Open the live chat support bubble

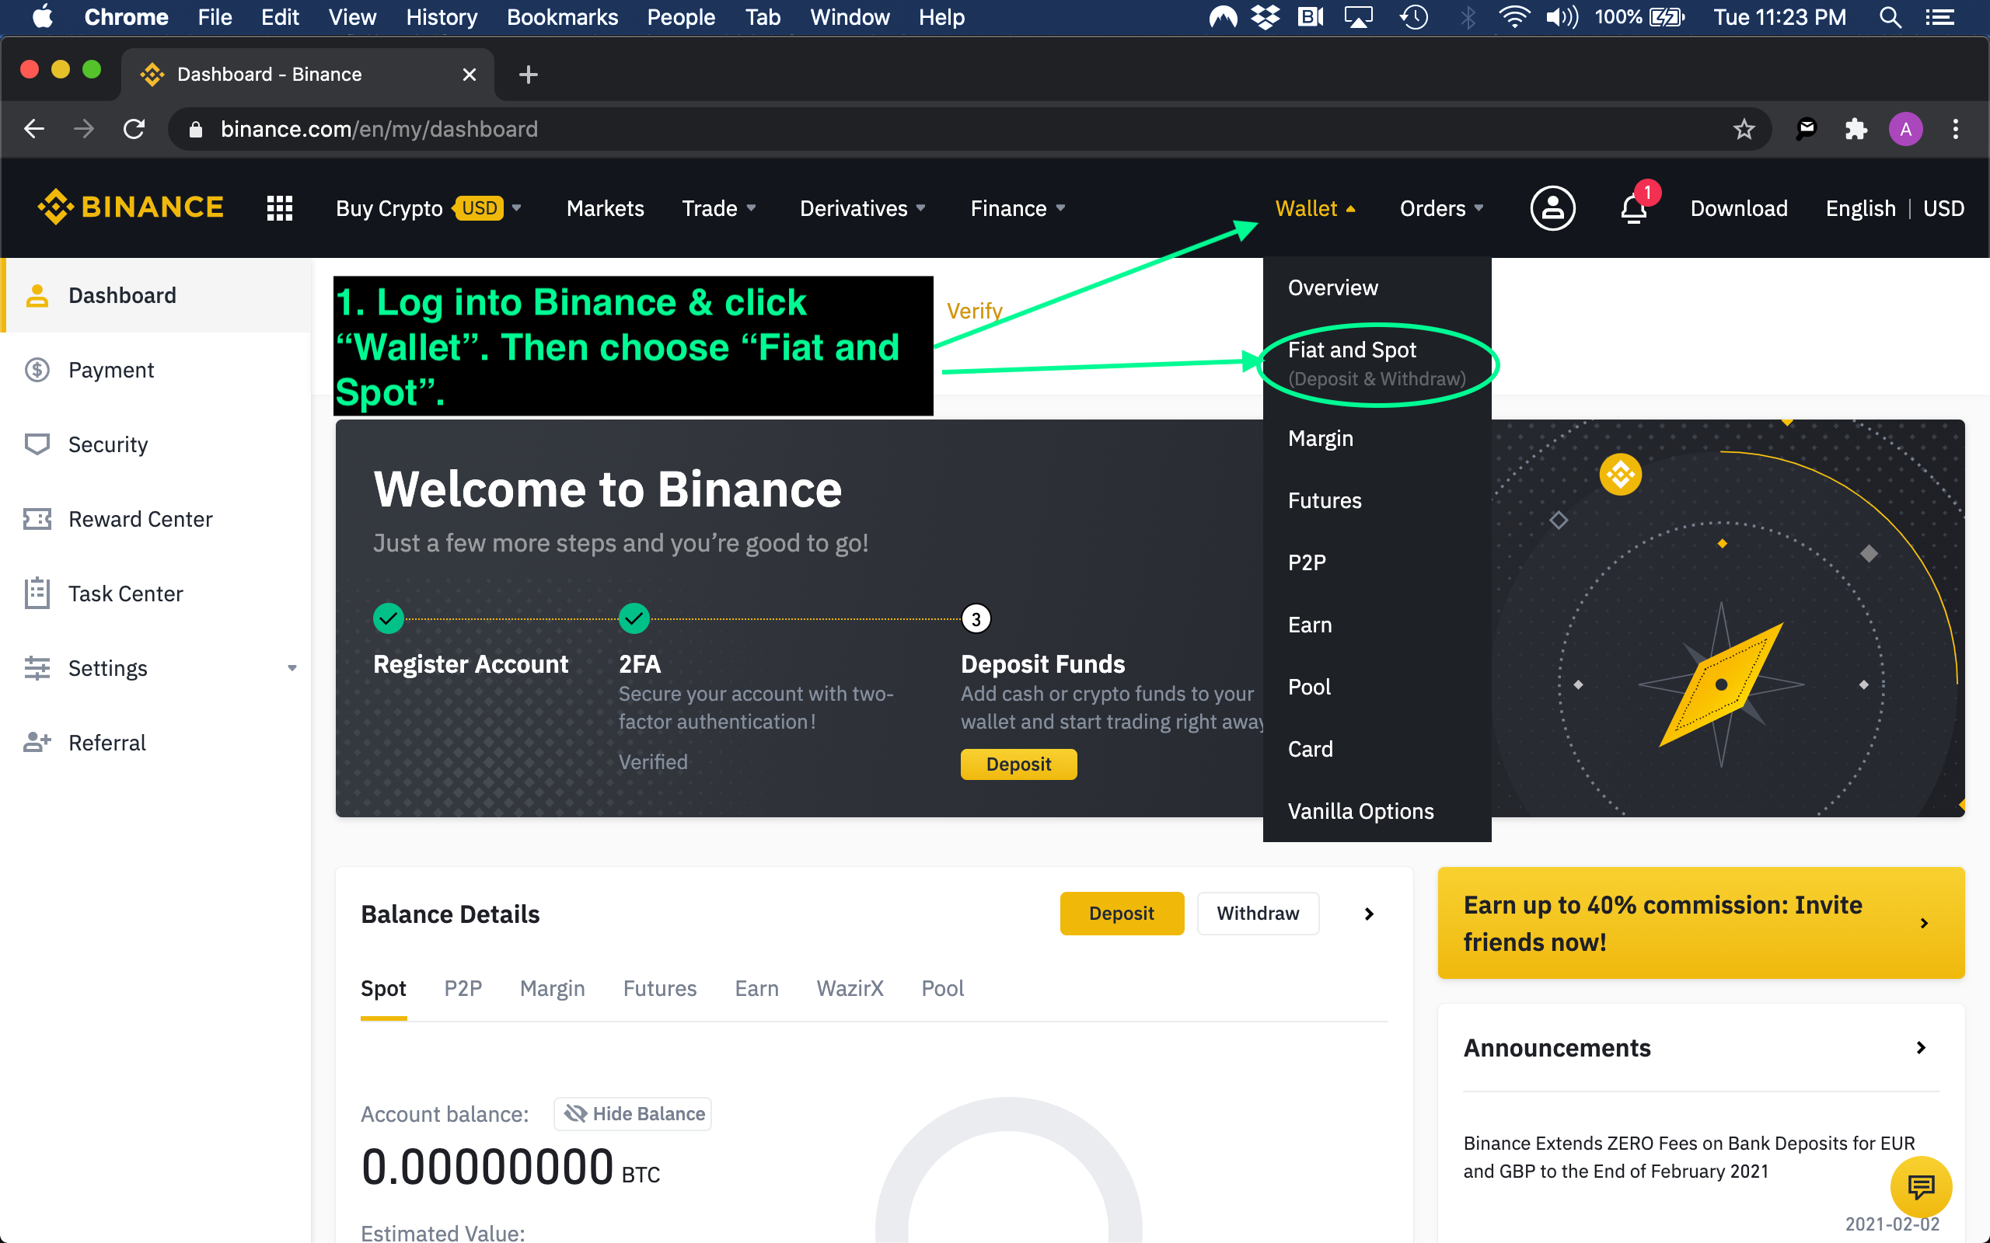[1921, 1186]
